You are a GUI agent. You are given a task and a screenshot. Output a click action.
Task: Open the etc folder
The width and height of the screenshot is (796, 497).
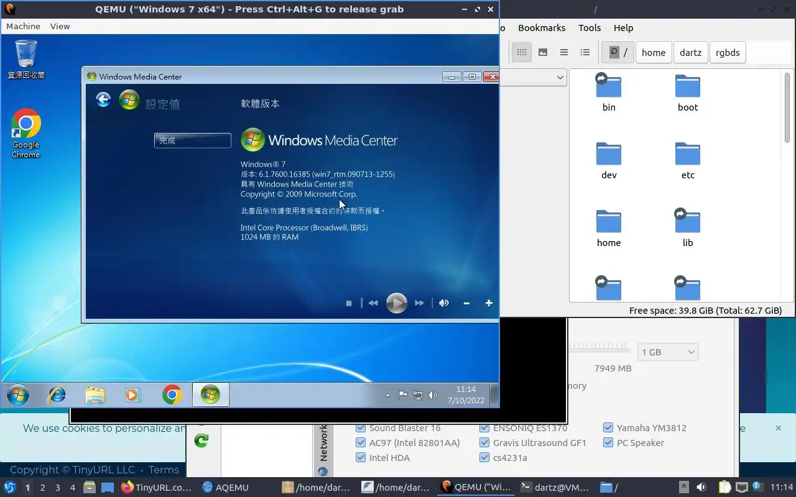tap(688, 161)
